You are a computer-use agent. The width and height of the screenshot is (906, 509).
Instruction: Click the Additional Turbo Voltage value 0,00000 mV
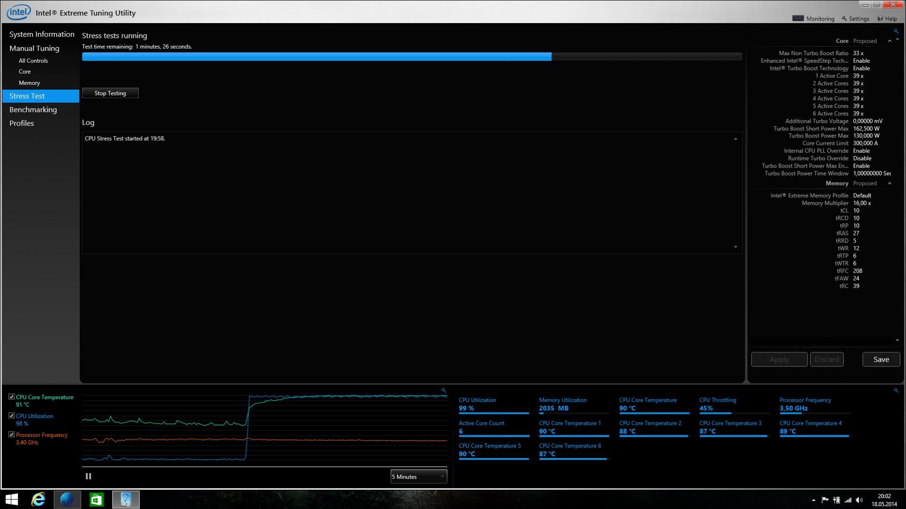point(868,121)
